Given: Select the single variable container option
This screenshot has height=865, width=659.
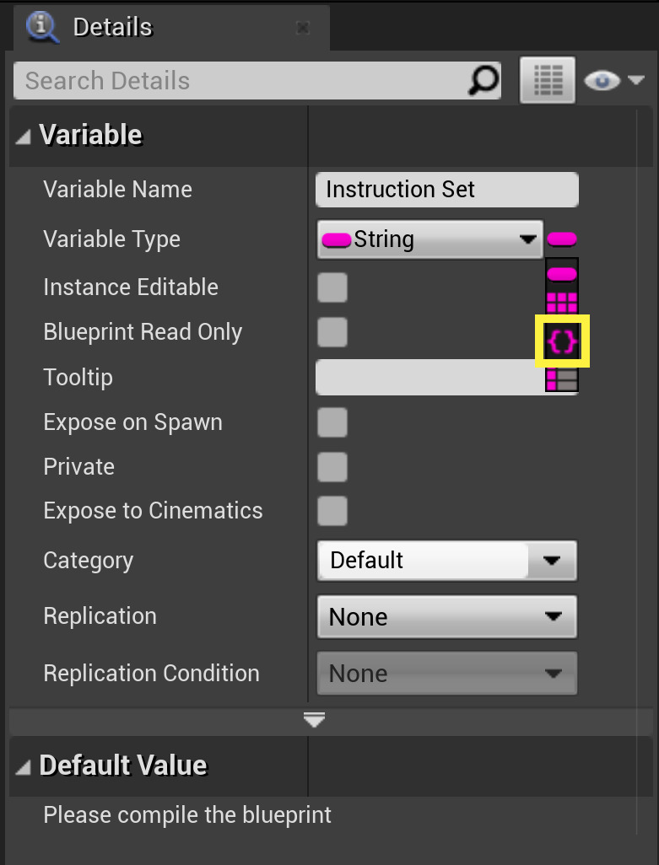Looking at the screenshot, I should (562, 274).
